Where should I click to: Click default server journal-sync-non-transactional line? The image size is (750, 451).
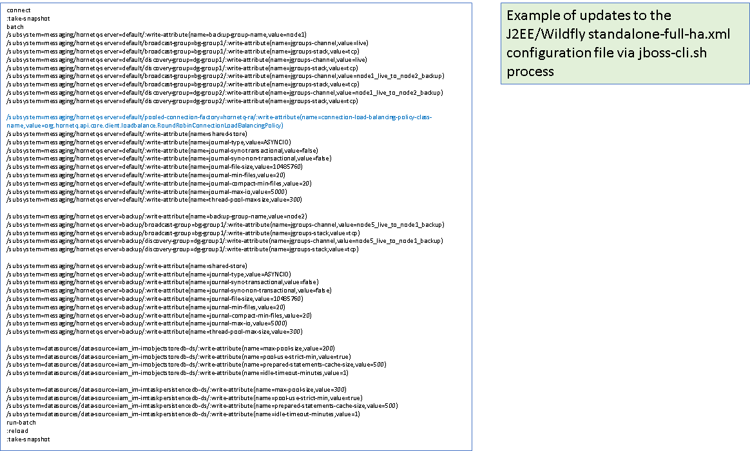point(169,158)
